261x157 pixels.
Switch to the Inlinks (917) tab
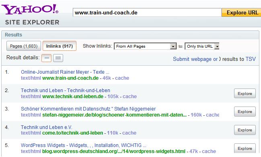tap(60, 46)
